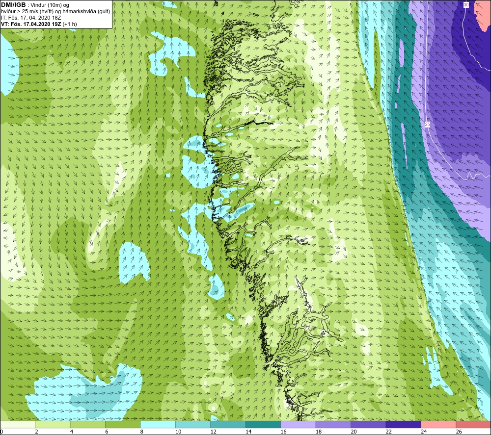This screenshot has width=491, height=435.
Task: Click the legend tick label '8'
Action: coord(142,432)
